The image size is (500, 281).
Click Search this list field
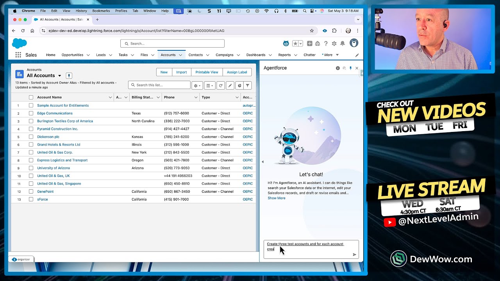(x=159, y=85)
